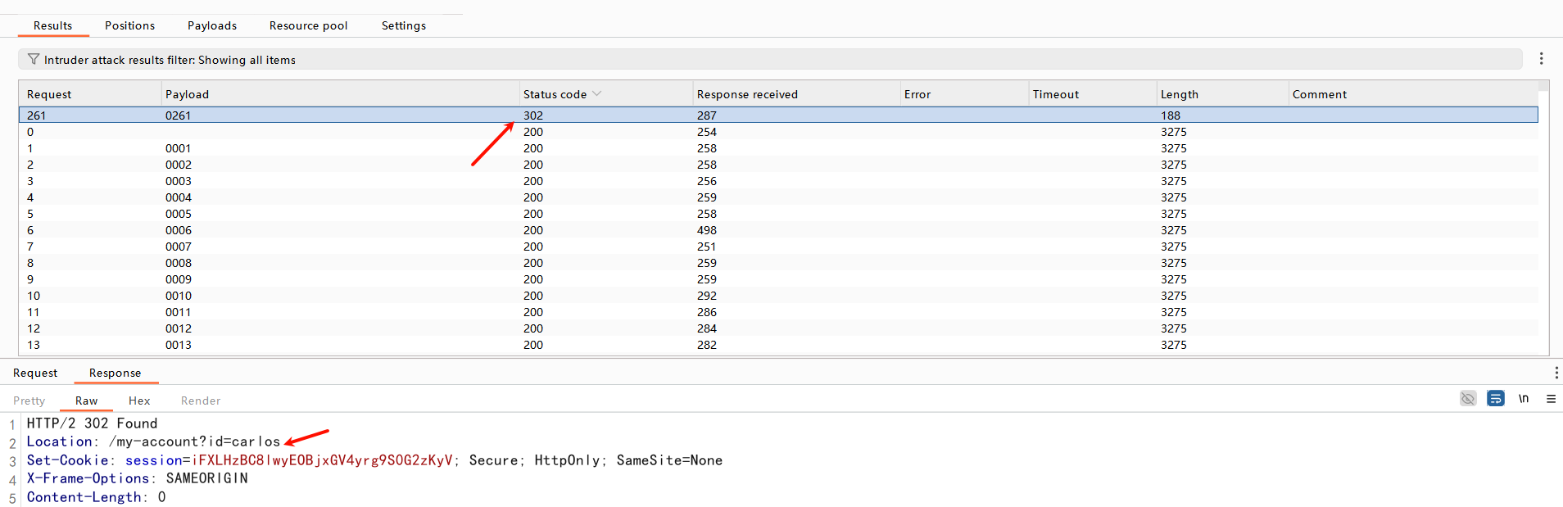Open the Payloads tab

(x=211, y=25)
